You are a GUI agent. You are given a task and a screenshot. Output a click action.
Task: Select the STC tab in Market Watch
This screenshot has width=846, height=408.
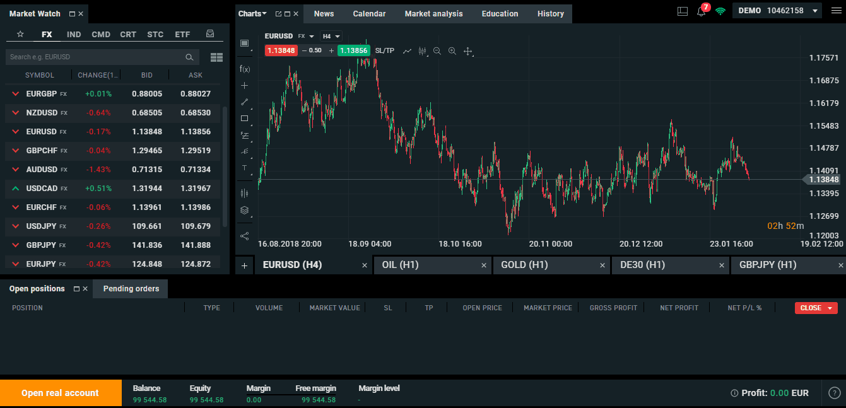click(x=155, y=34)
